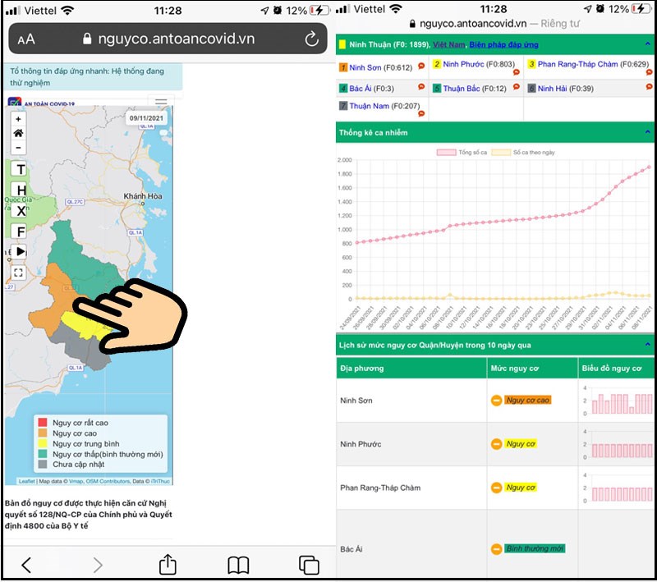Click the Ninh Sơn risk bar chart

point(618,401)
